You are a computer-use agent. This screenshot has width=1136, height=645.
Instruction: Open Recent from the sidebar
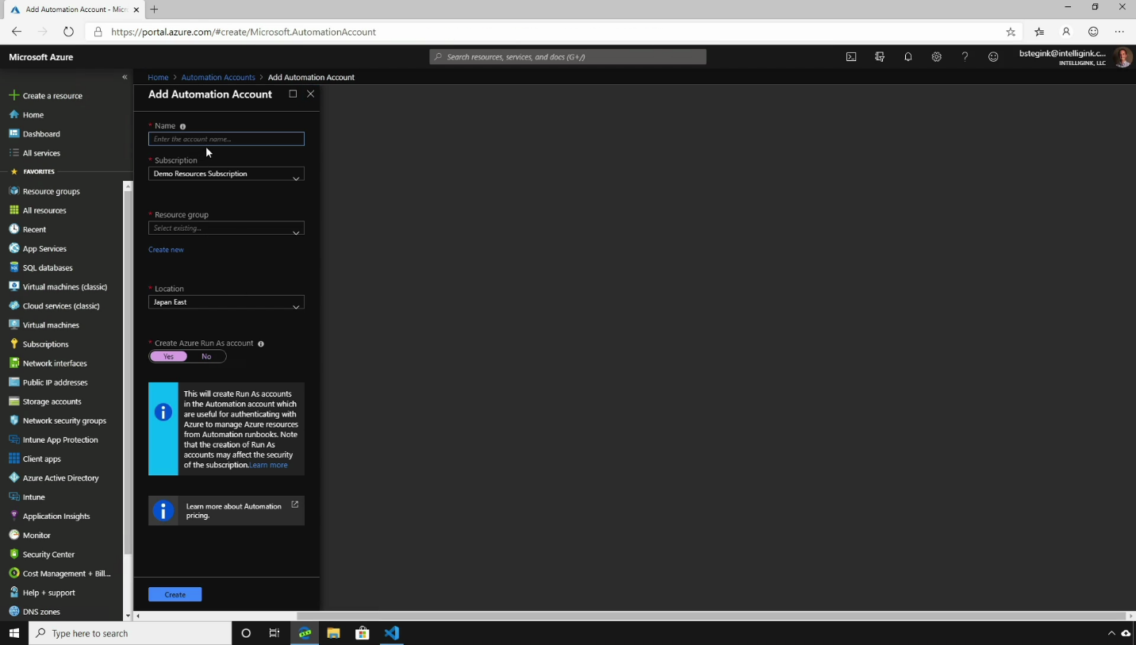[x=34, y=229]
